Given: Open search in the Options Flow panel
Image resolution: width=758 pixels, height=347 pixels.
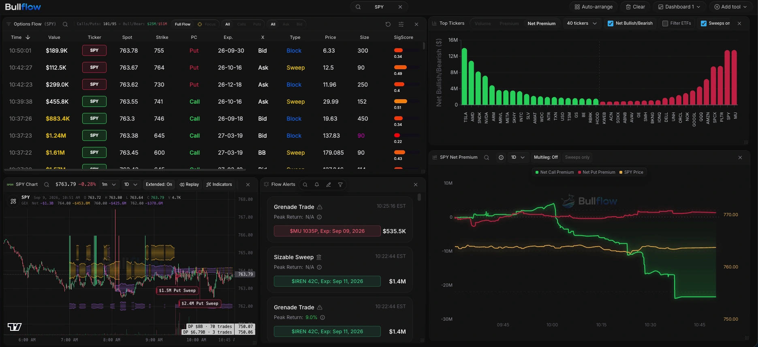Looking at the screenshot, I should (x=65, y=24).
